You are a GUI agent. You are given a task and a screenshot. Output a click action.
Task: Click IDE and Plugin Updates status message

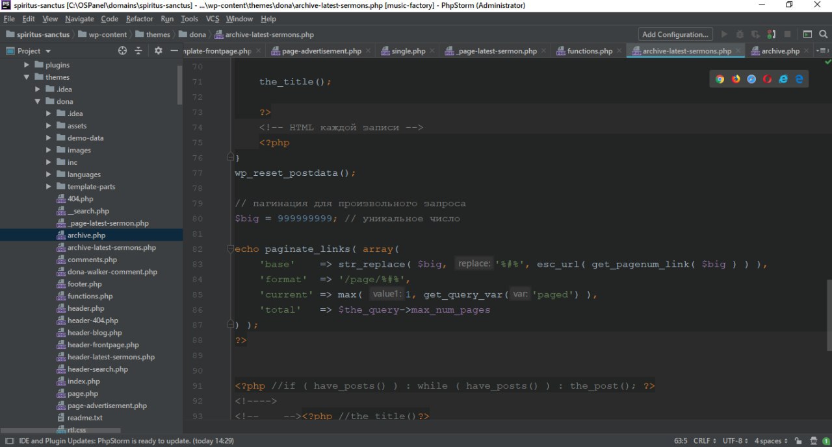[x=127, y=441]
